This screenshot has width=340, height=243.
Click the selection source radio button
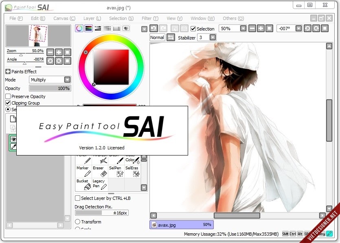pos(8,109)
